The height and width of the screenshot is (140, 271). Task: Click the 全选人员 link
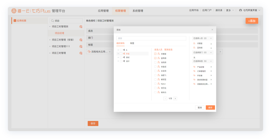158,50
